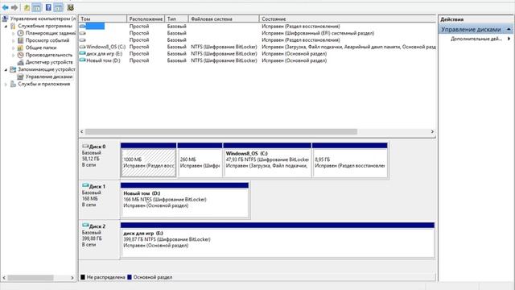Image resolution: width=515 pixels, height=290 pixels.
Task: Click NTFS (Шифрование BitLocker) in Новый том row
Action: 224,60
